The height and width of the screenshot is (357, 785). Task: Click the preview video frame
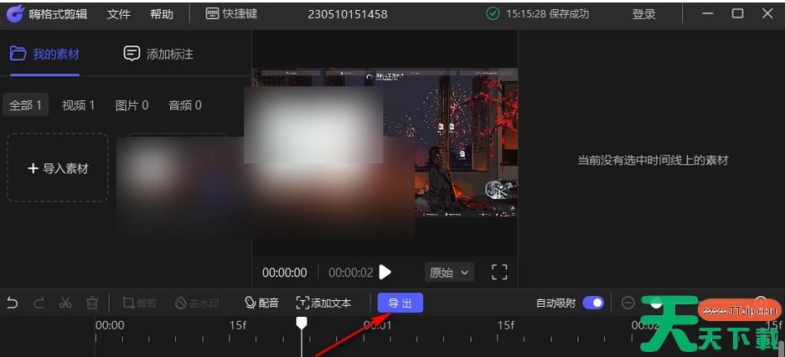point(385,143)
